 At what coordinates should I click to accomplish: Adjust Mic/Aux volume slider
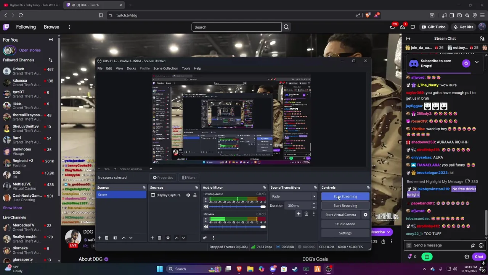[x=237, y=227]
